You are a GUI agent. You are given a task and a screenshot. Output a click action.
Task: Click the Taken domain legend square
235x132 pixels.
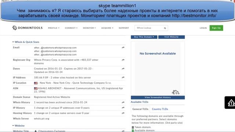133,127
